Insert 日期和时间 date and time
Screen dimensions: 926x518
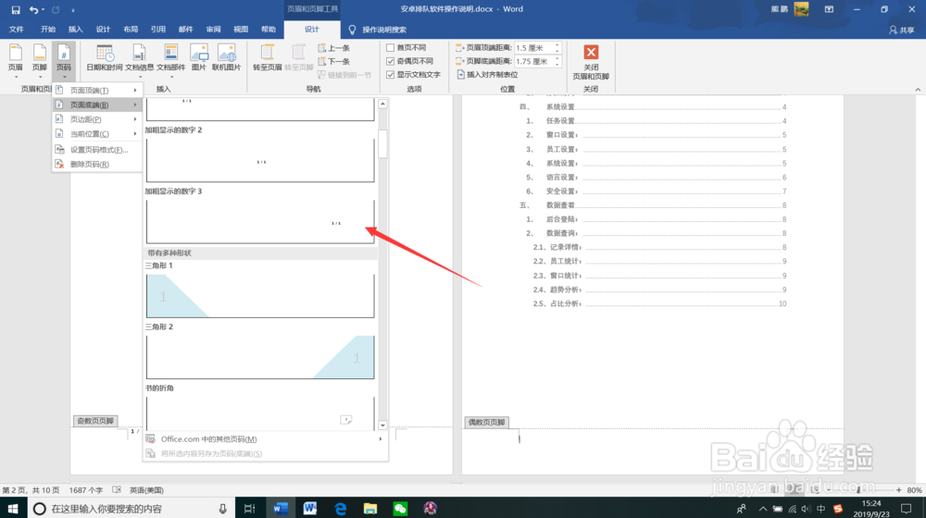point(105,59)
